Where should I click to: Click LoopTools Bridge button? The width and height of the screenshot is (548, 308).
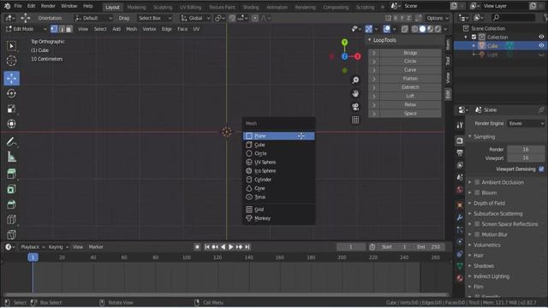(x=409, y=53)
